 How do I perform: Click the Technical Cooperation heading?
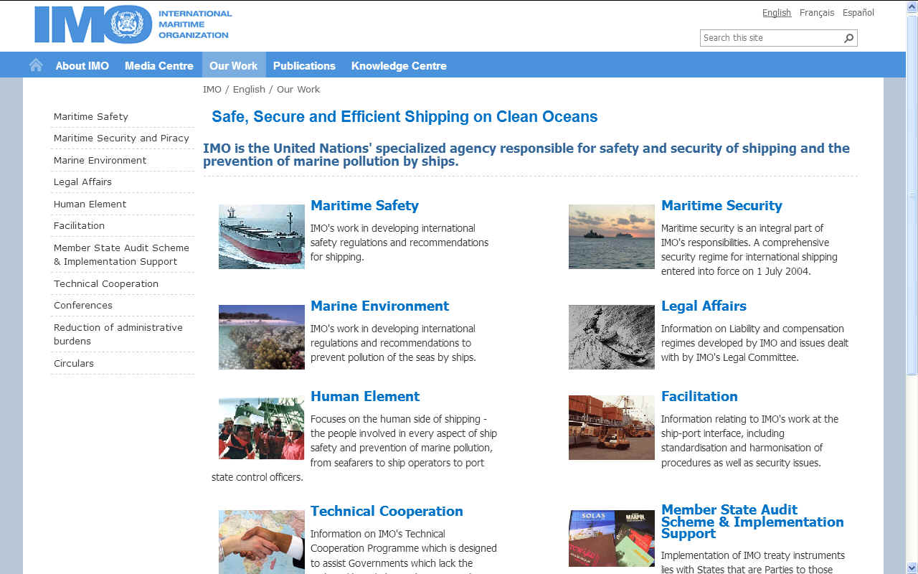pyautogui.click(x=387, y=512)
